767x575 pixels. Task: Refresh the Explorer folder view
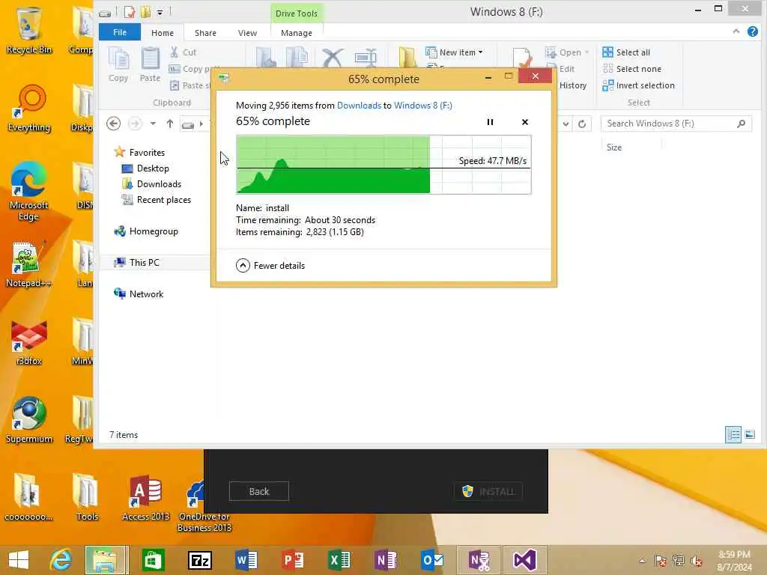point(582,124)
